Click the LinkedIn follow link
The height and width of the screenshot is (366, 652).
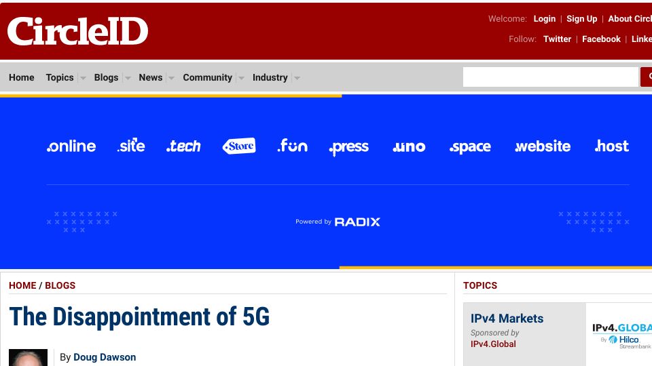(642, 39)
